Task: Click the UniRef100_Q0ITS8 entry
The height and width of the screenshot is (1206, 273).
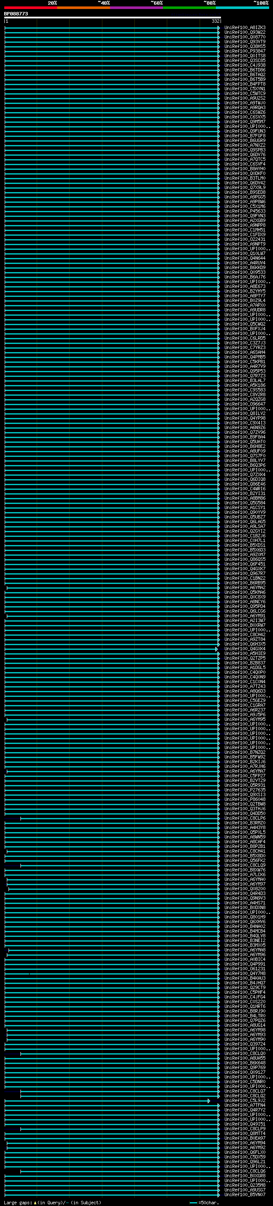Action: pyautogui.click(x=245, y=56)
